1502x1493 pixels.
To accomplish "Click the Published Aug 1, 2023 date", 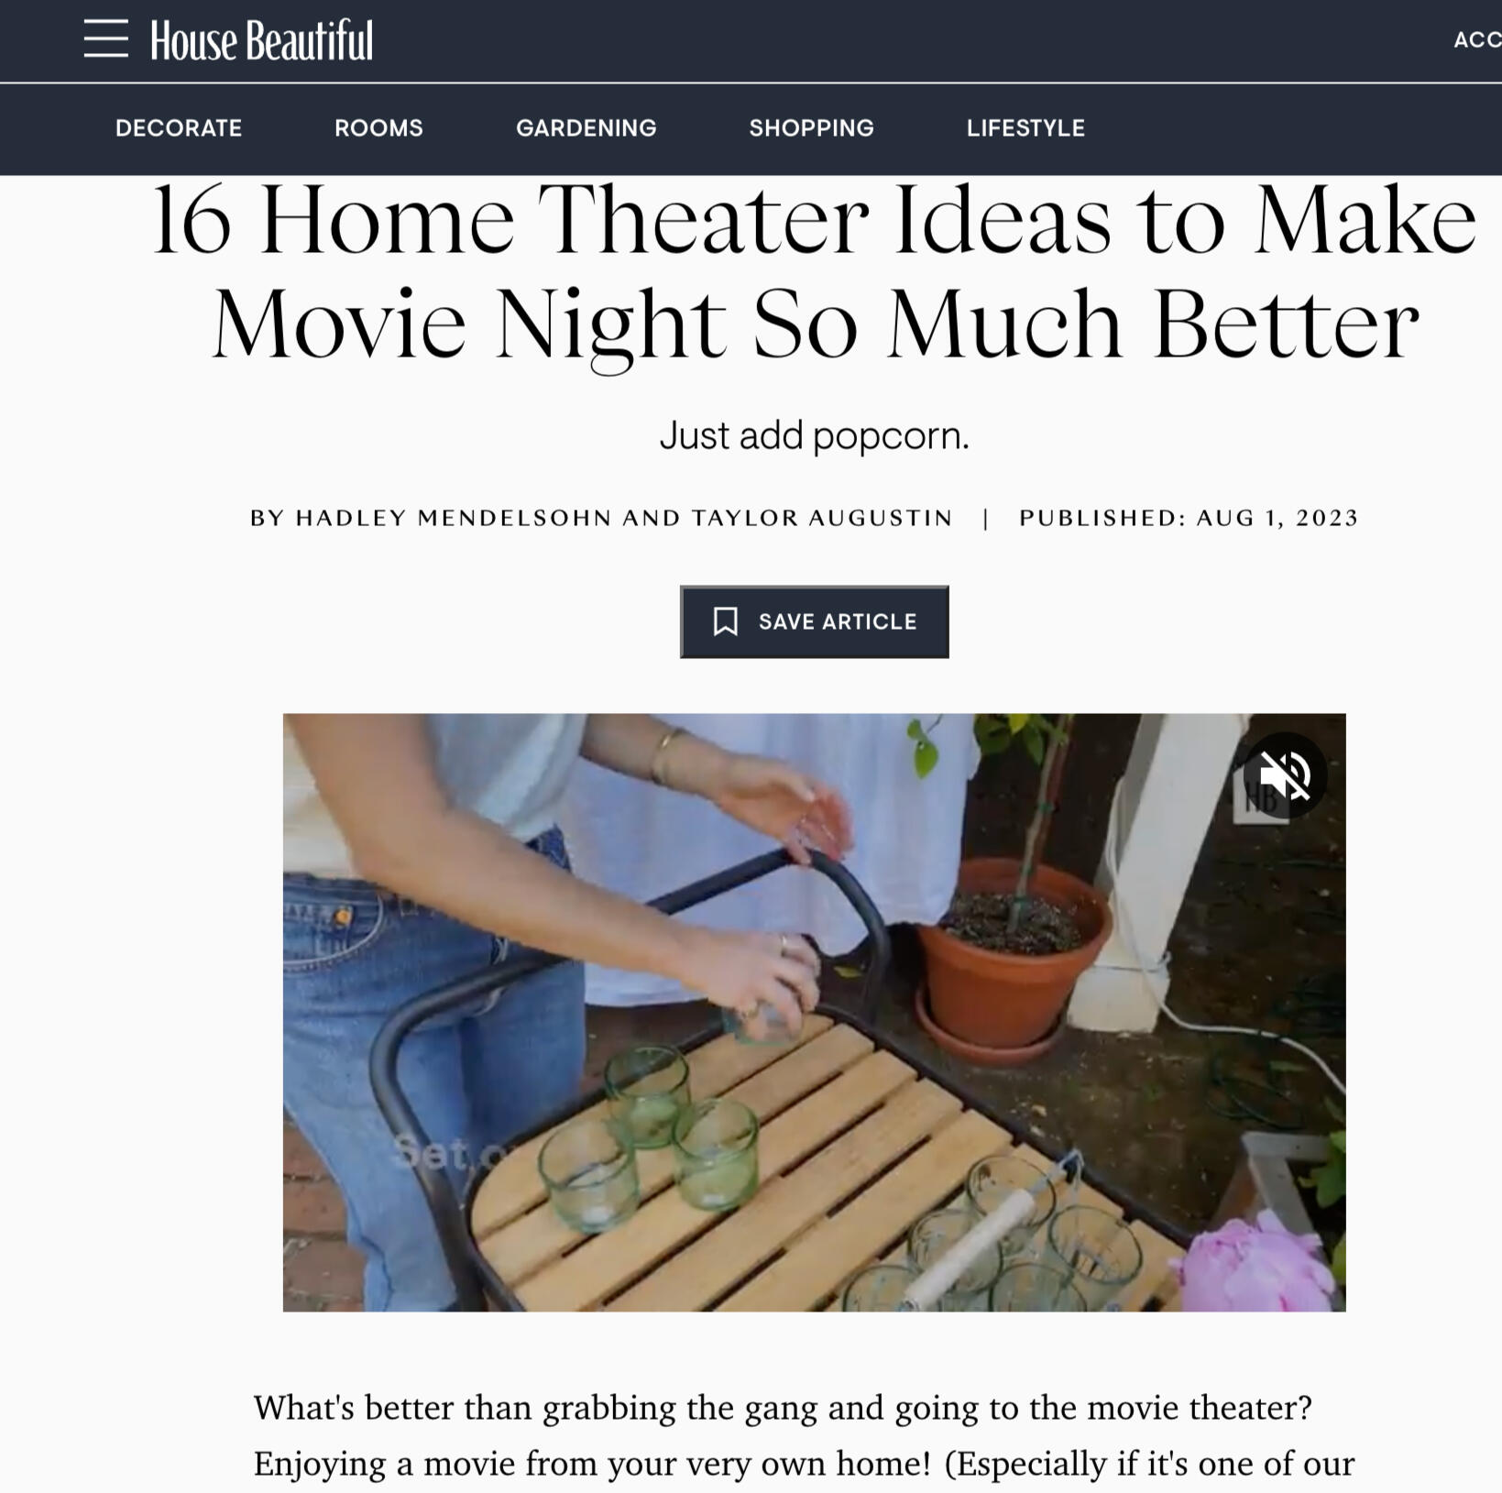I will (x=1189, y=518).
